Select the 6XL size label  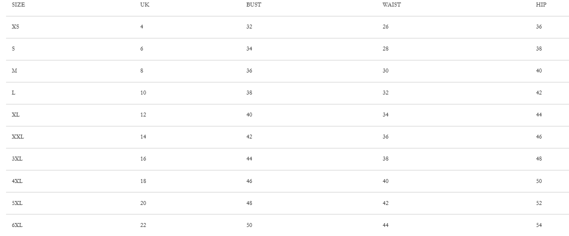pos(17,225)
